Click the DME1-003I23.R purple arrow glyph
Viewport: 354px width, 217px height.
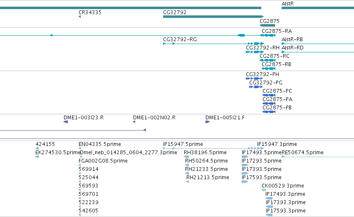66,122
